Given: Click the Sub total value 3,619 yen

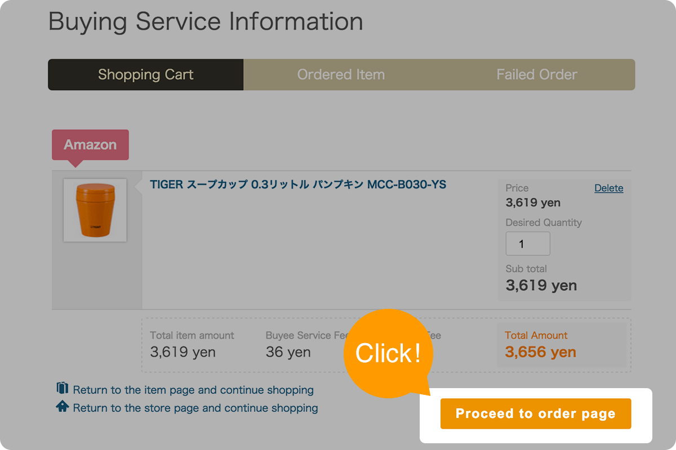Looking at the screenshot, I should 541,285.
